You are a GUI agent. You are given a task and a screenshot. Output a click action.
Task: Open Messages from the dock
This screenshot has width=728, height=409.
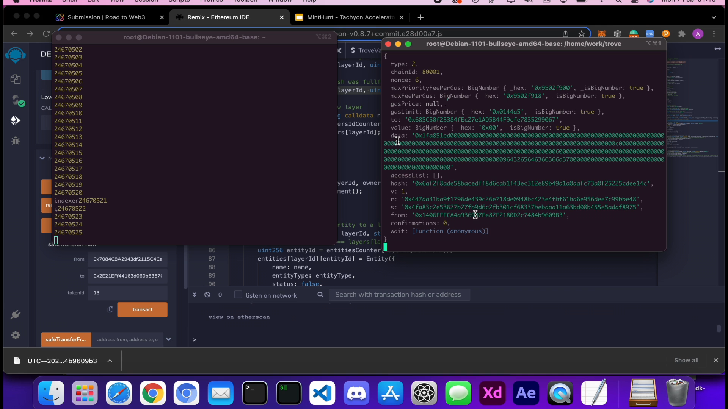[458, 393]
